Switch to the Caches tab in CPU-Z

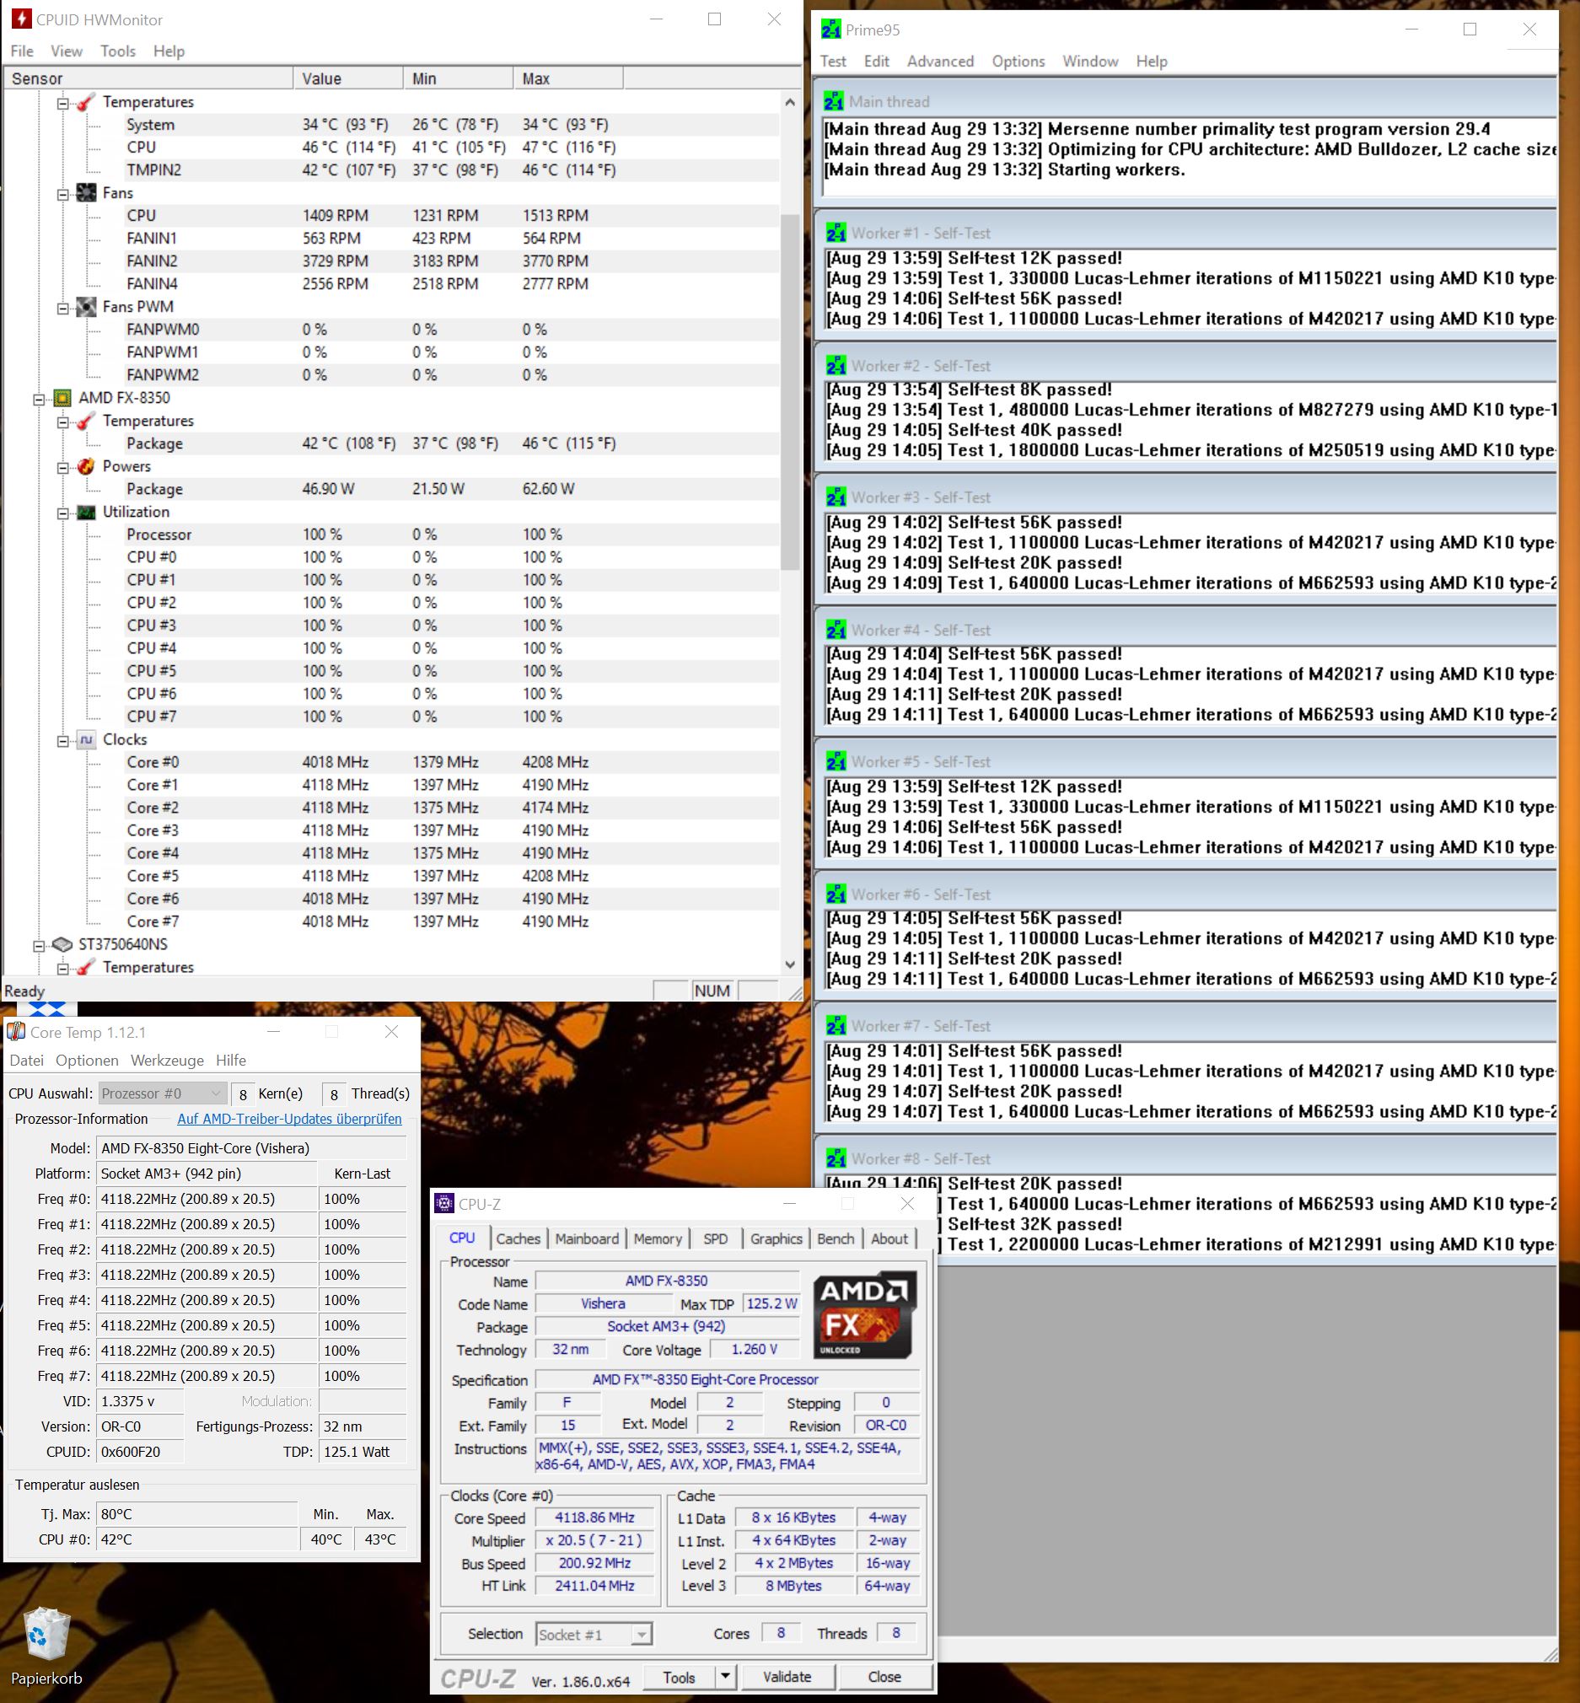(519, 1238)
